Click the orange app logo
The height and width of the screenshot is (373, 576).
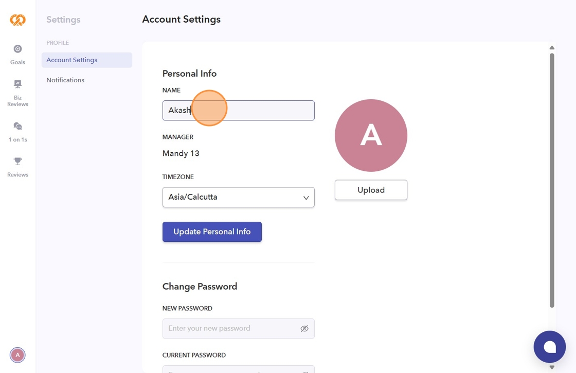[x=17, y=20]
